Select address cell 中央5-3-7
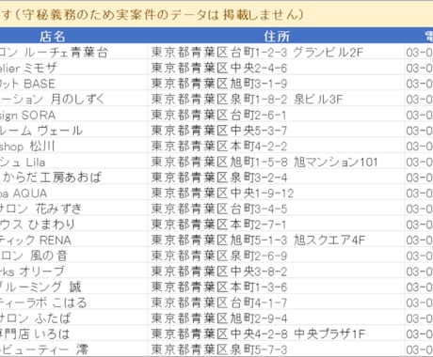 pos(276,130)
